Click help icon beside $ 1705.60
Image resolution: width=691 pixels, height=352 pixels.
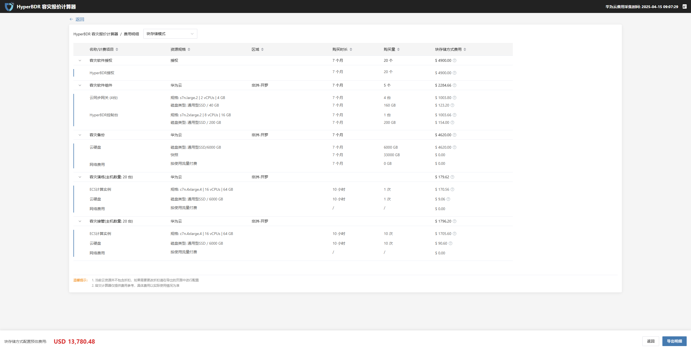pos(455,234)
